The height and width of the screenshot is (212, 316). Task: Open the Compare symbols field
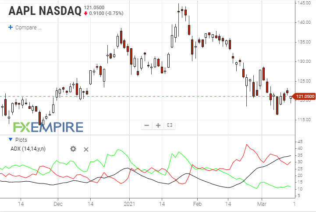[28, 28]
